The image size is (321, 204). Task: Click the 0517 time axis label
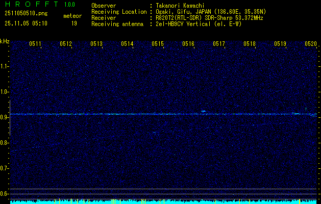click(219, 43)
